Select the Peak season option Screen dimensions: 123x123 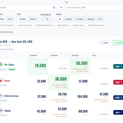point(10,19)
